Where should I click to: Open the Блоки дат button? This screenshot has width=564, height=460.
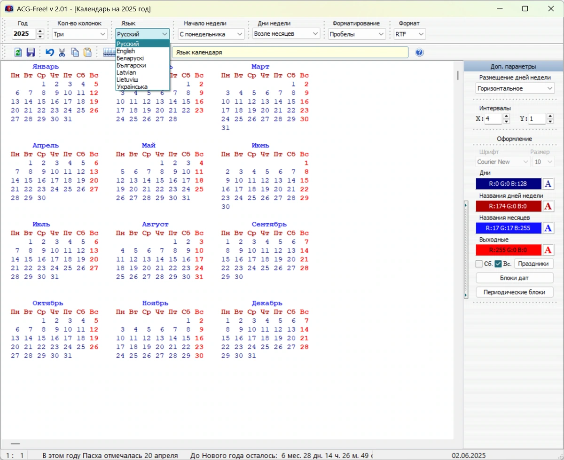514,278
